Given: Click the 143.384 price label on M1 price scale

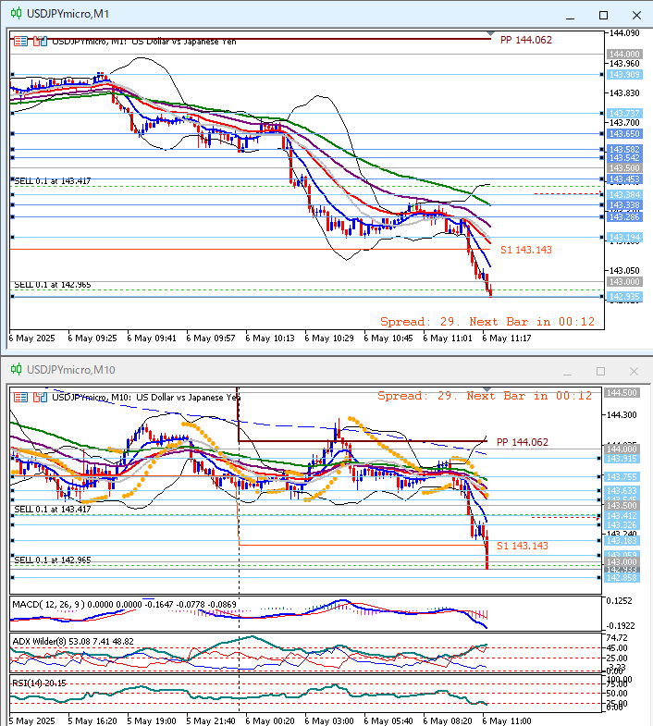Looking at the screenshot, I should pos(624,194).
